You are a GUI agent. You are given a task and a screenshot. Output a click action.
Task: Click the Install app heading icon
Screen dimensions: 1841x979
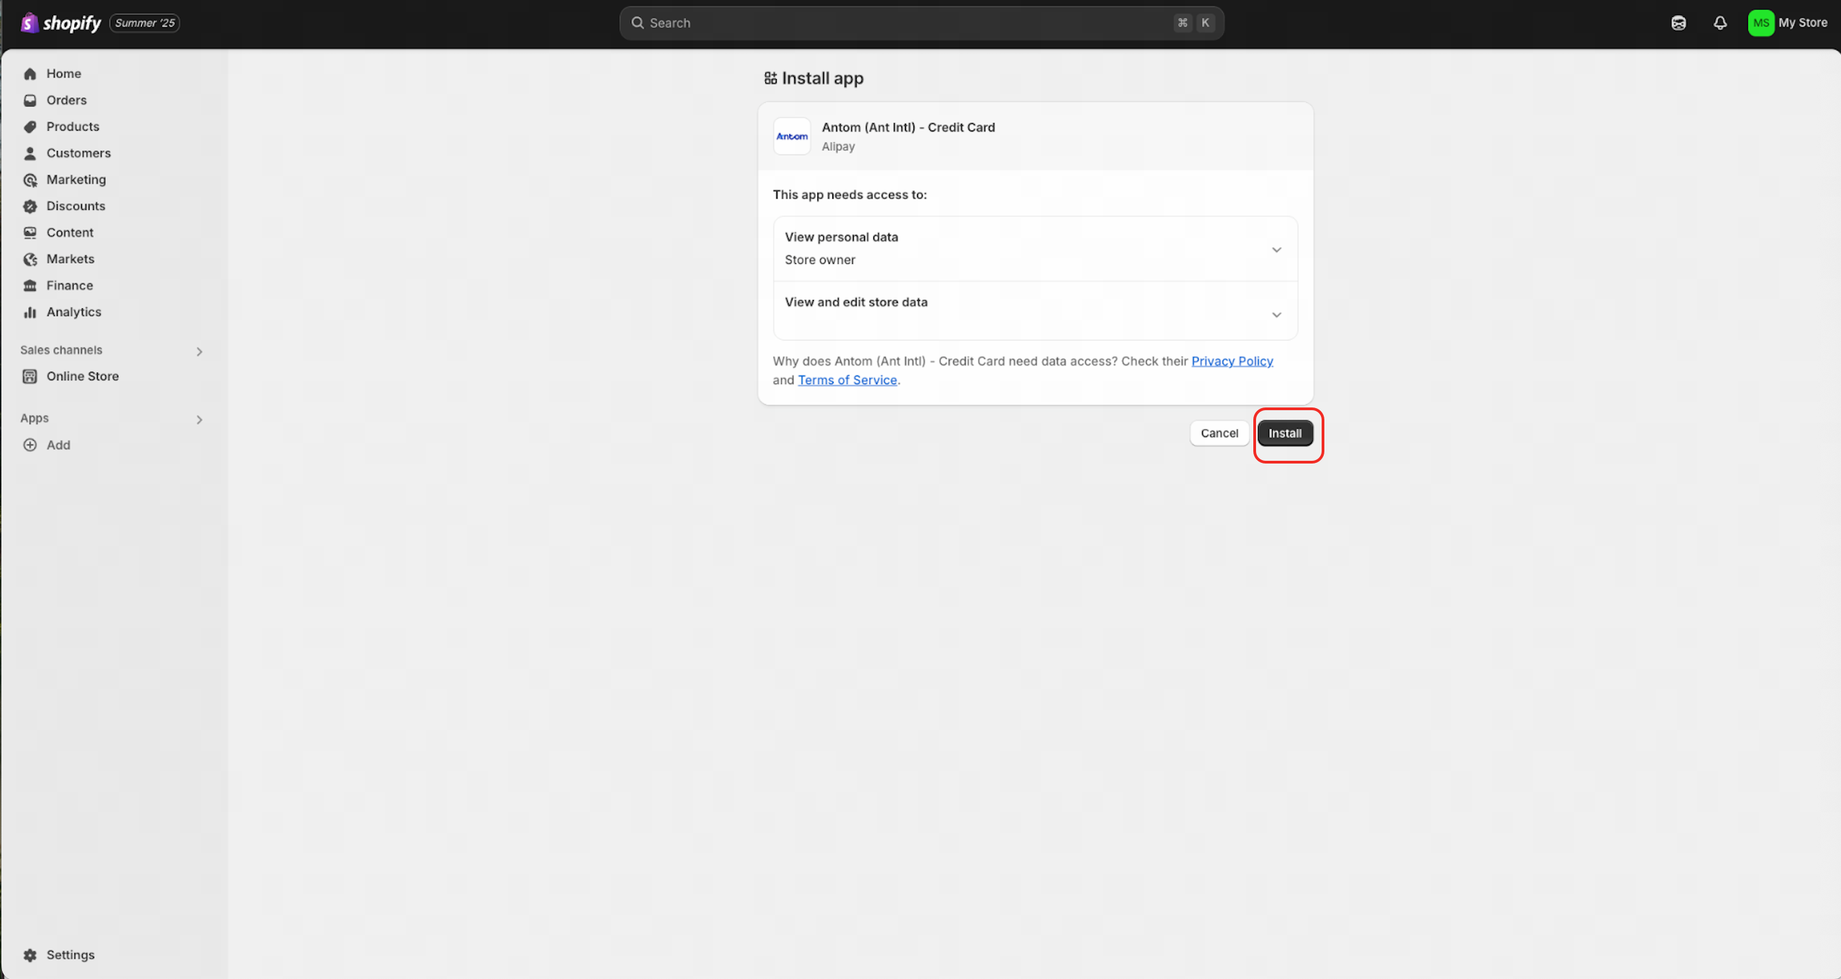click(x=769, y=78)
